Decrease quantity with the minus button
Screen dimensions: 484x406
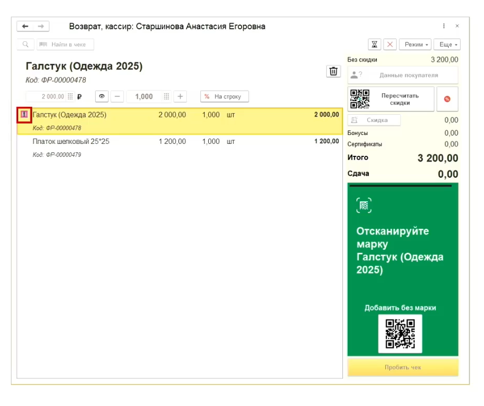(117, 96)
